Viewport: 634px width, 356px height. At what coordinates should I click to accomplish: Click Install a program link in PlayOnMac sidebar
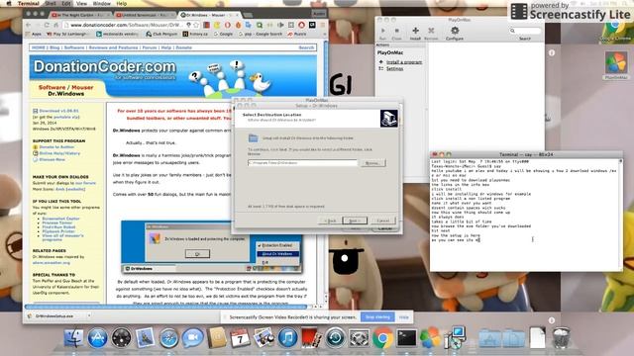404,62
